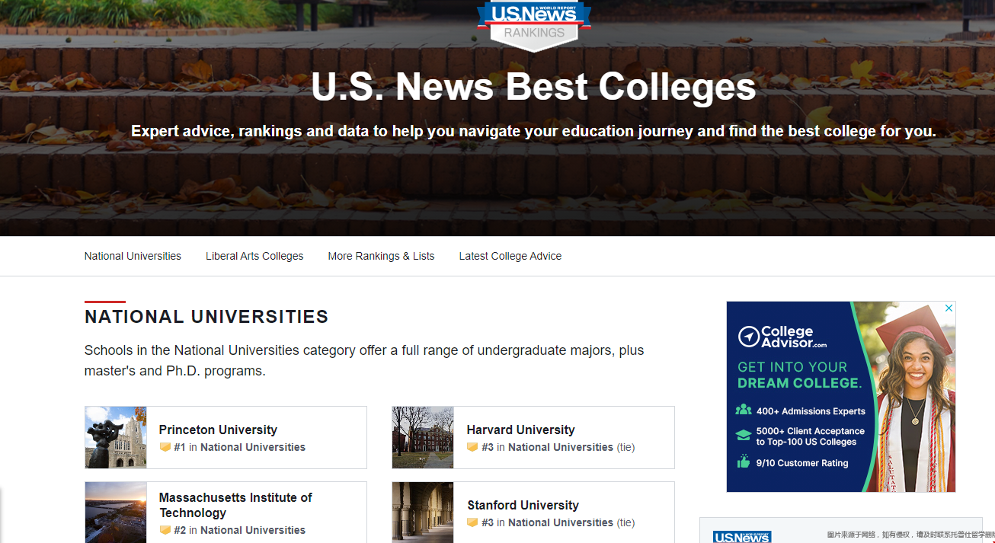Click the ranking badge icon beside Princeton's #1
This screenshot has width=995, height=543.
165,447
